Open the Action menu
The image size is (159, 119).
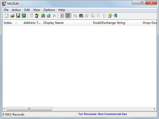click(x=16, y=10)
